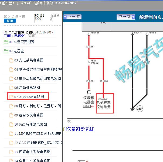
Task: Click the 电子驻车控制单元 component label
Action: (103, 105)
